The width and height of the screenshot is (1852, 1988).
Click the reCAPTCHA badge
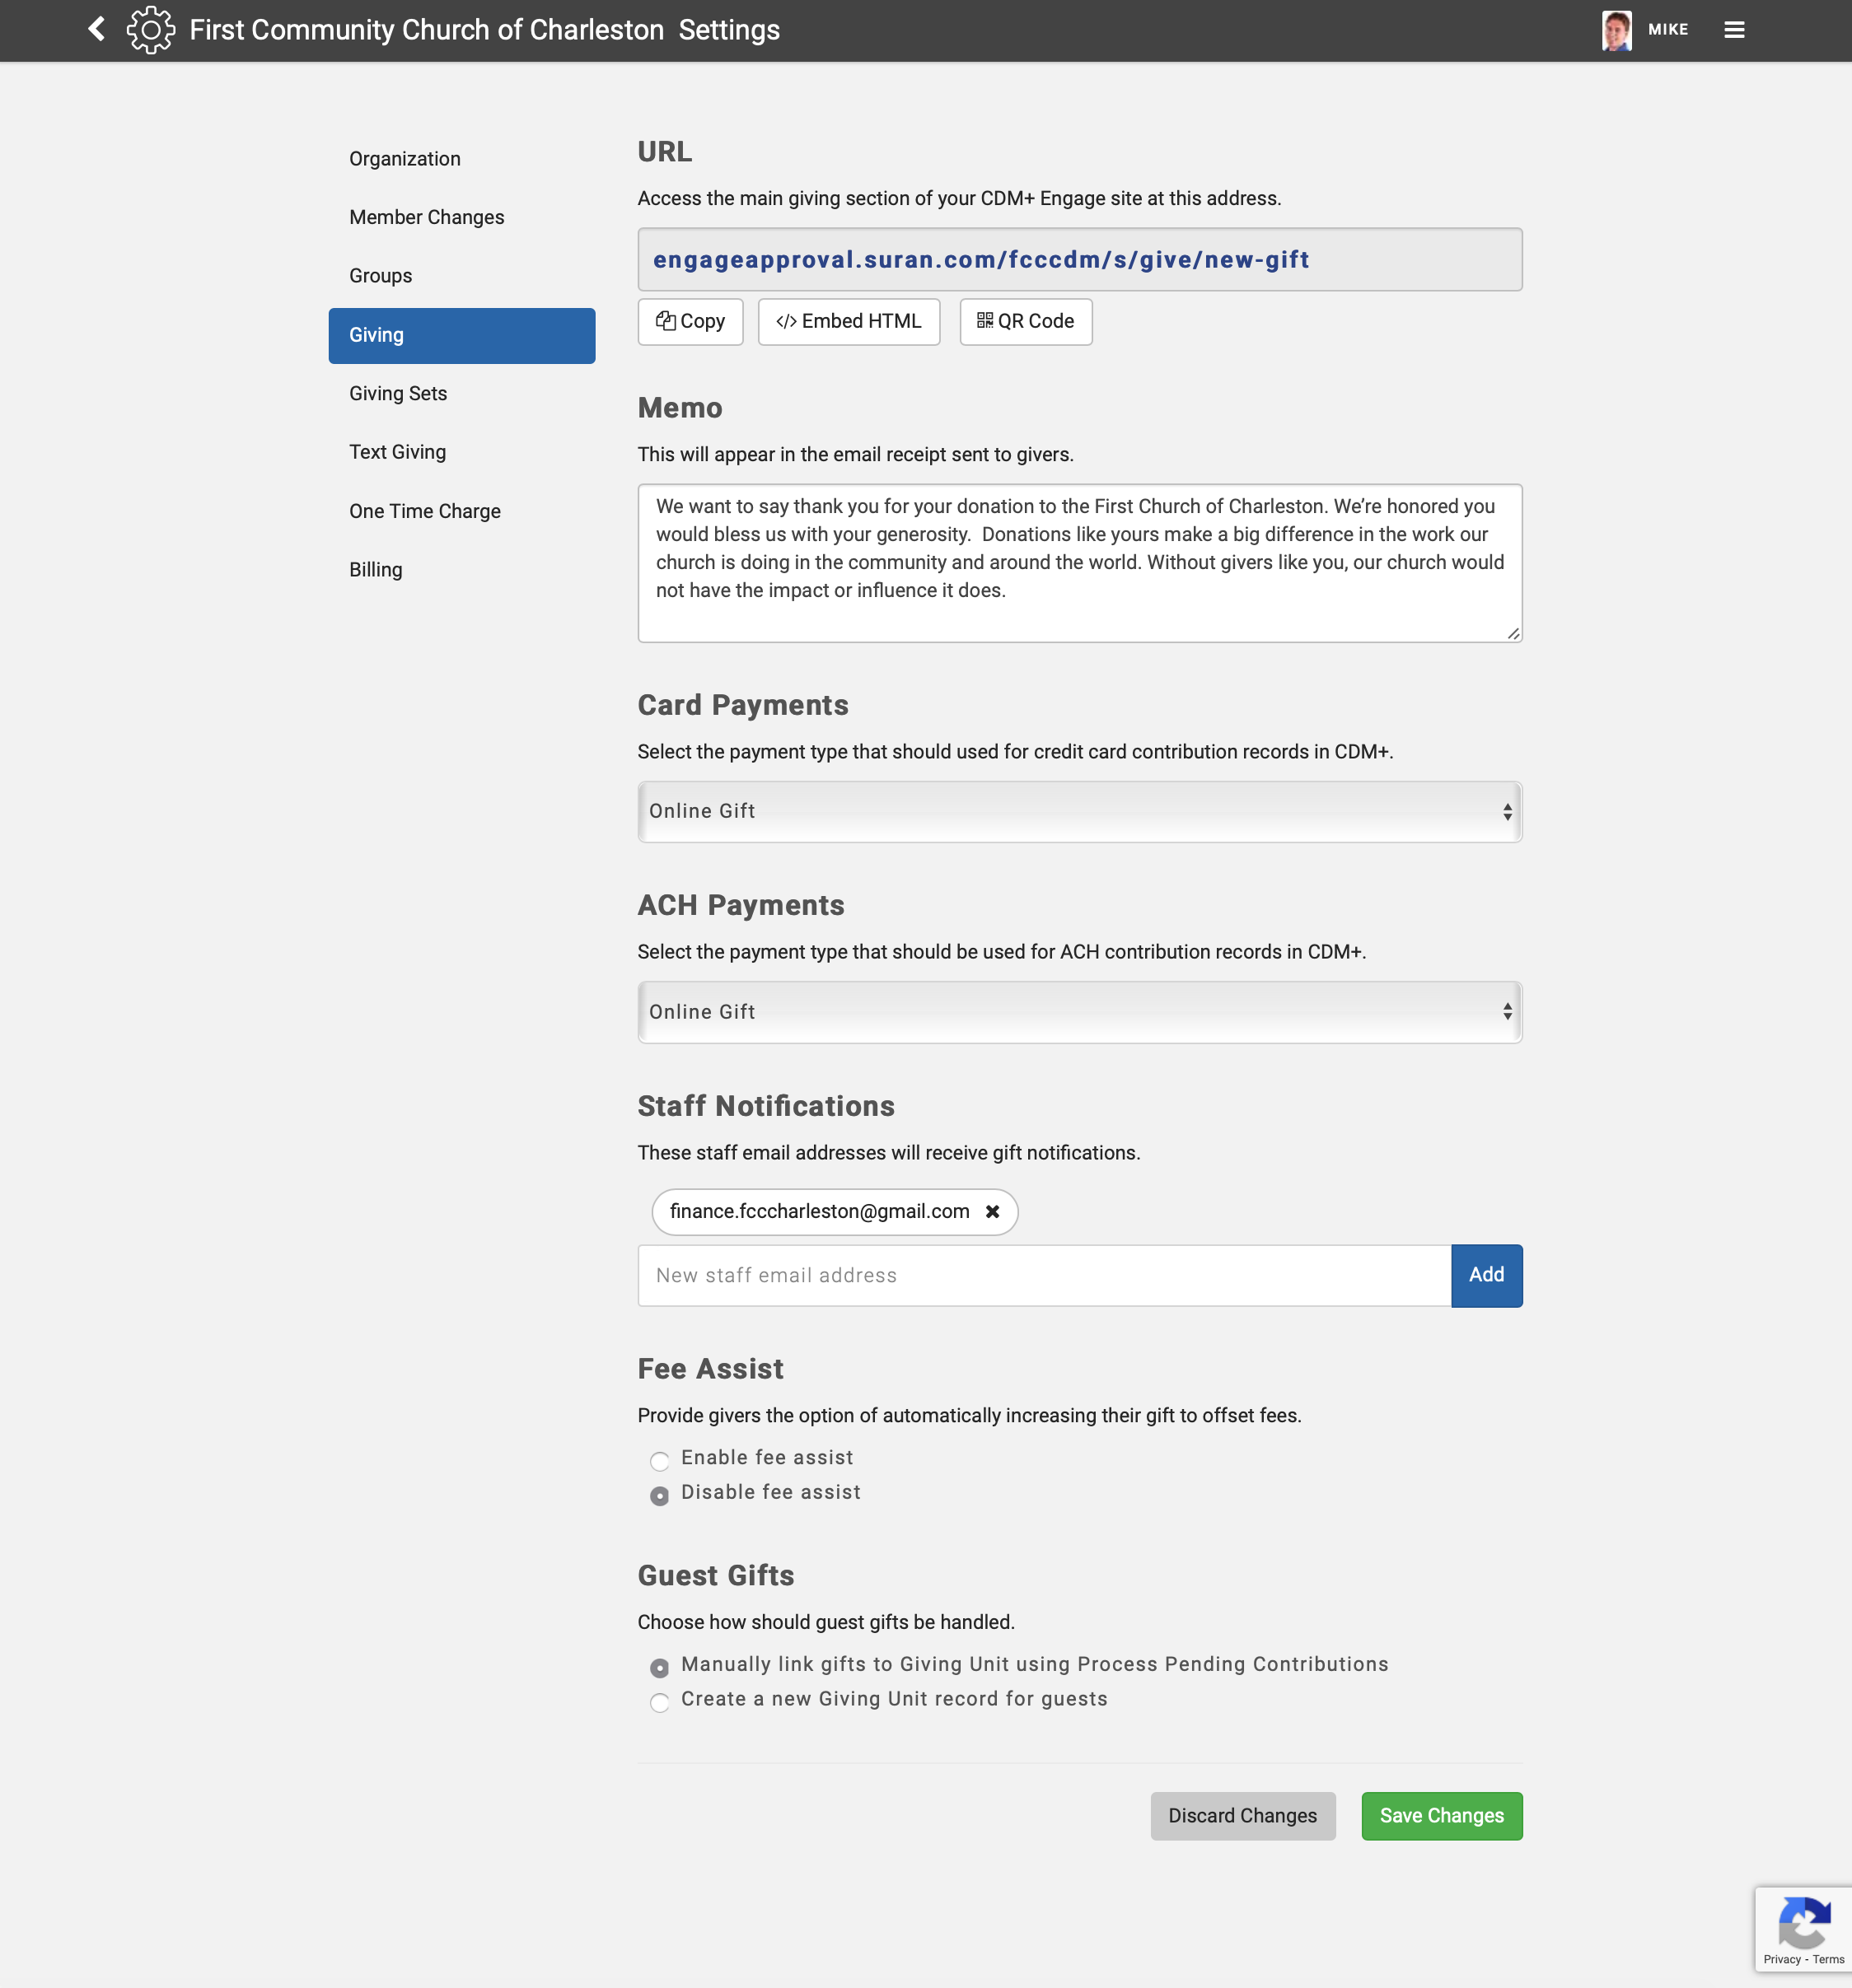tap(1803, 1928)
